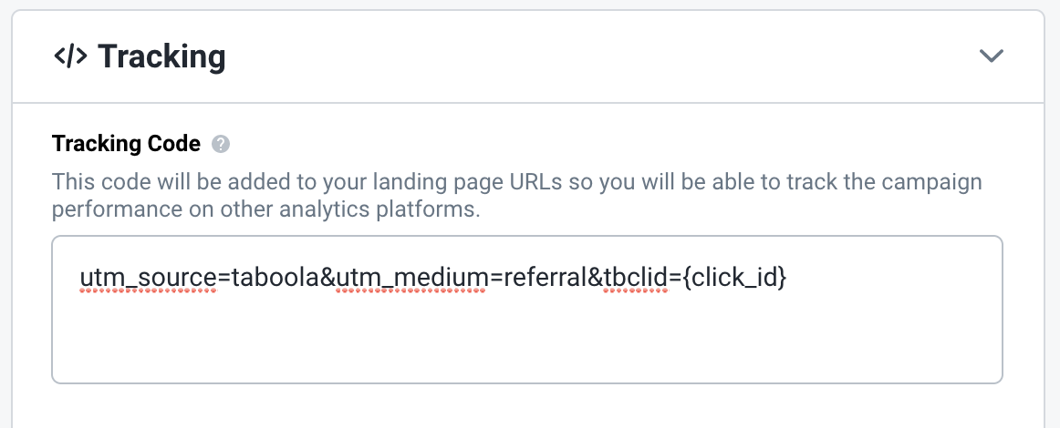1060x428 pixels.
Task: Collapse the Tracking section with the chevron
Action: pyautogui.click(x=992, y=56)
